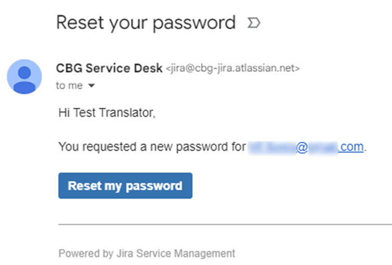Image resolution: width=392 pixels, height=265 pixels.
Task: Select the CBG Service Desk sender name
Action: pos(109,68)
